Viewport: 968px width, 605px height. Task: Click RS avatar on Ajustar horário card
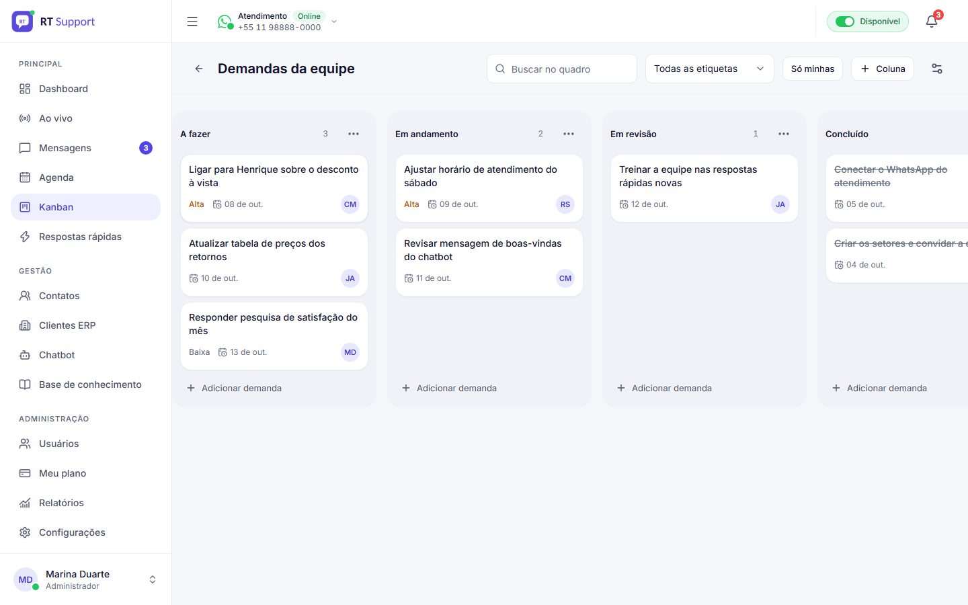pos(565,204)
